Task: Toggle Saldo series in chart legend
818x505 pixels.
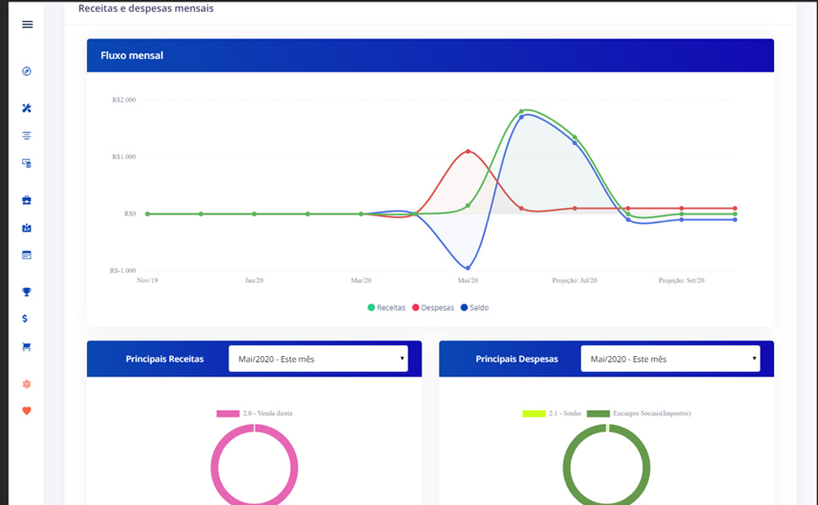Action: pyautogui.click(x=474, y=308)
